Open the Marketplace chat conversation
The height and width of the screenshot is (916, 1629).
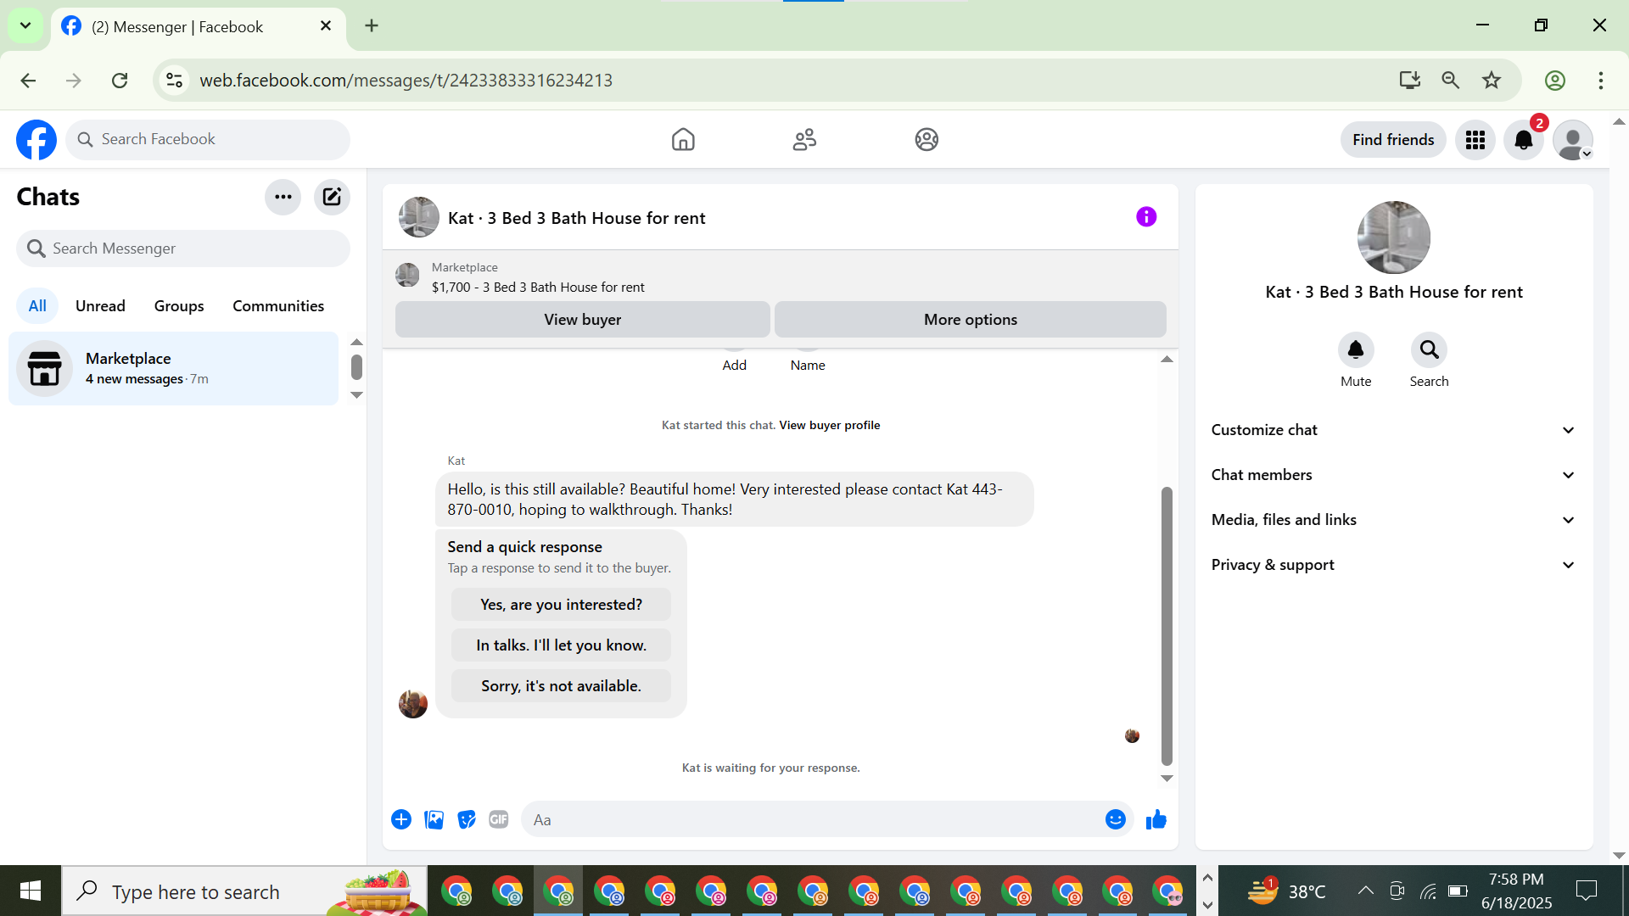174,368
